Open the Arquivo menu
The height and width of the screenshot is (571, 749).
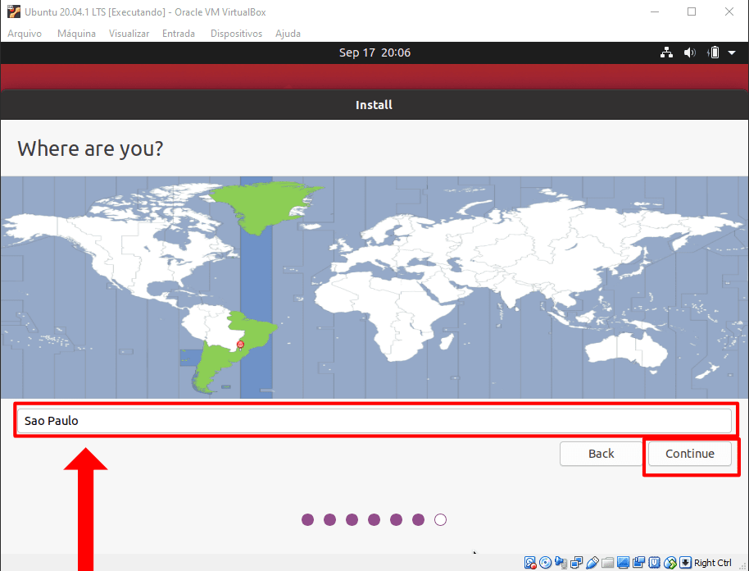click(25, 34)
